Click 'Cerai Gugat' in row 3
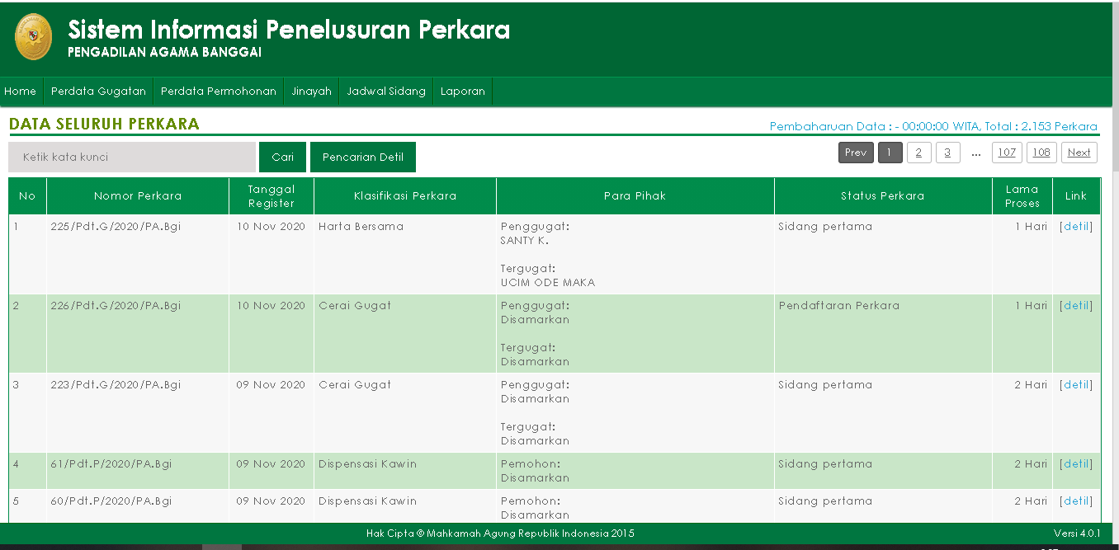This screenshot has height=550, width=1119. [355, 384]
